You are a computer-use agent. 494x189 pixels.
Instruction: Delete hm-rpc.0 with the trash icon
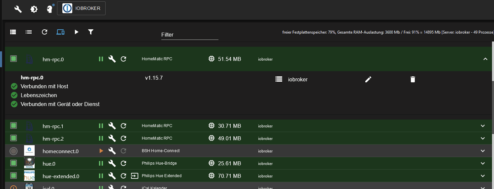coord(412,79)
